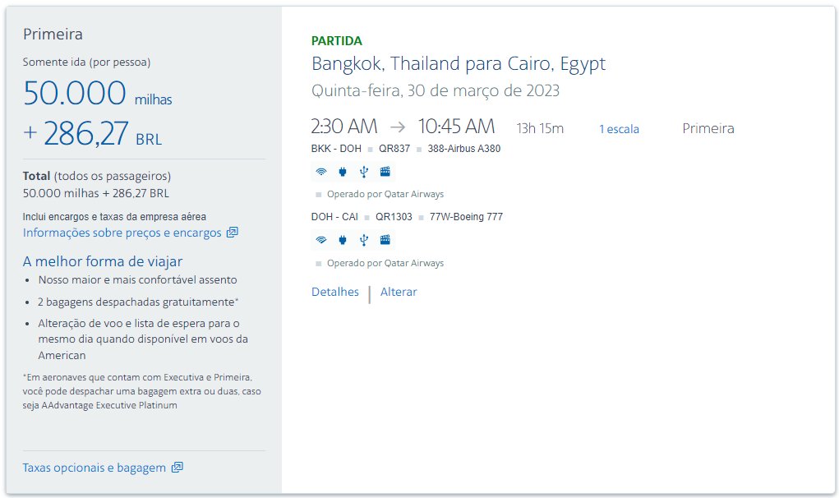Click the 50.000 milhas price
Viewport: 839px width, 498px height.
[x=98, y=93]
